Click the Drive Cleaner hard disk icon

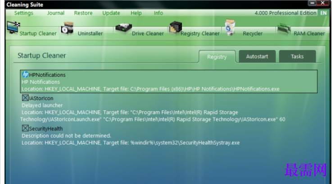pos(123,28)
